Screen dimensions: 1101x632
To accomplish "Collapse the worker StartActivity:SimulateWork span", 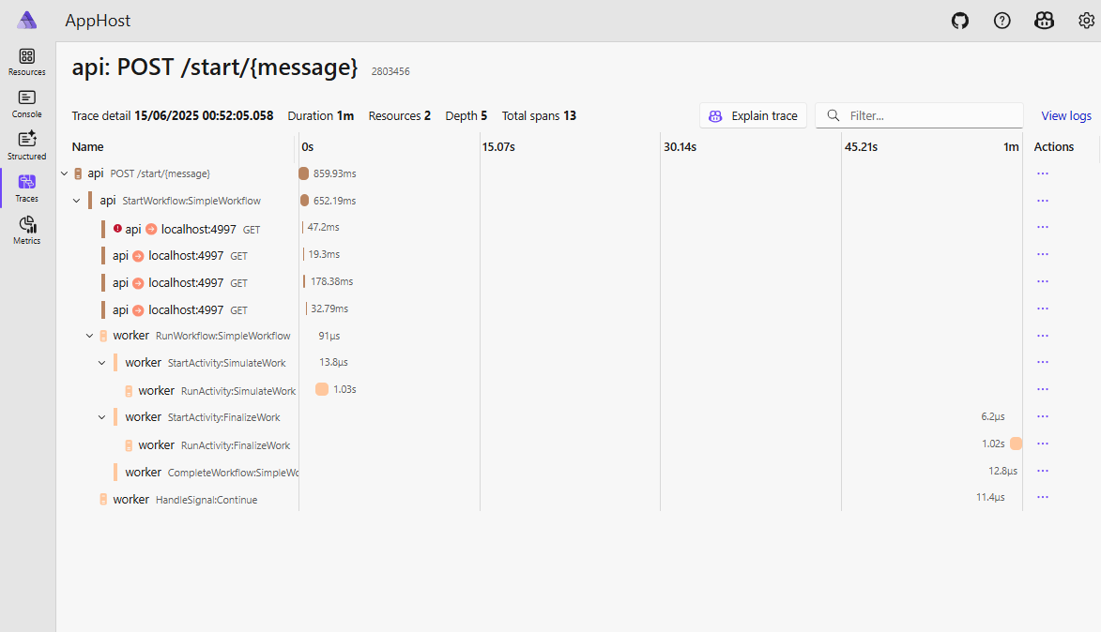I will [x=101, y=363].
